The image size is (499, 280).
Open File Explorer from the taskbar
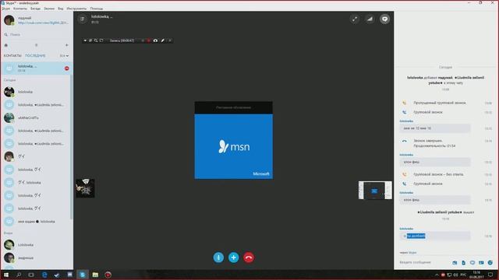tap(95, 275)
